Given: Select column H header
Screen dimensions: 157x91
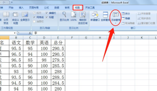Looking at the screenshot, I should 100,38.
